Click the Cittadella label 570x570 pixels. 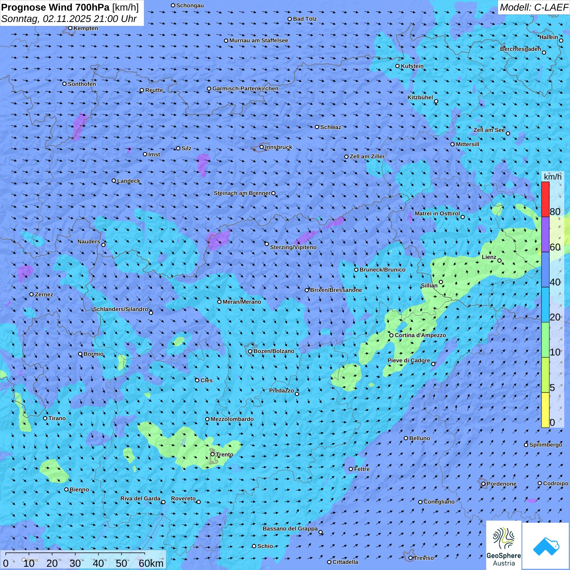346,562
